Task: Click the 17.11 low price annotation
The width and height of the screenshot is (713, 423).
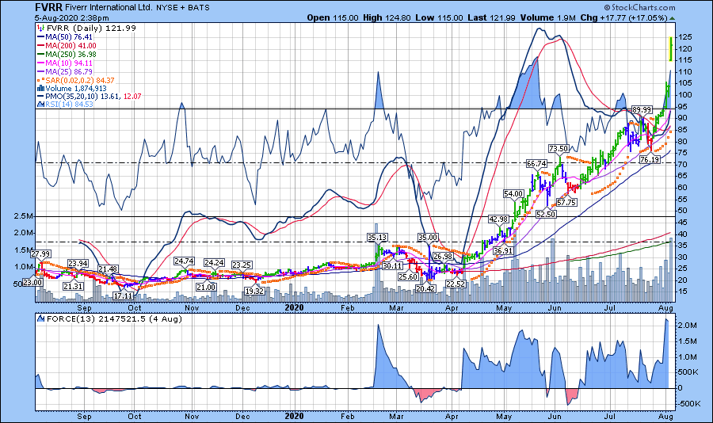Action: coord(123,295)
